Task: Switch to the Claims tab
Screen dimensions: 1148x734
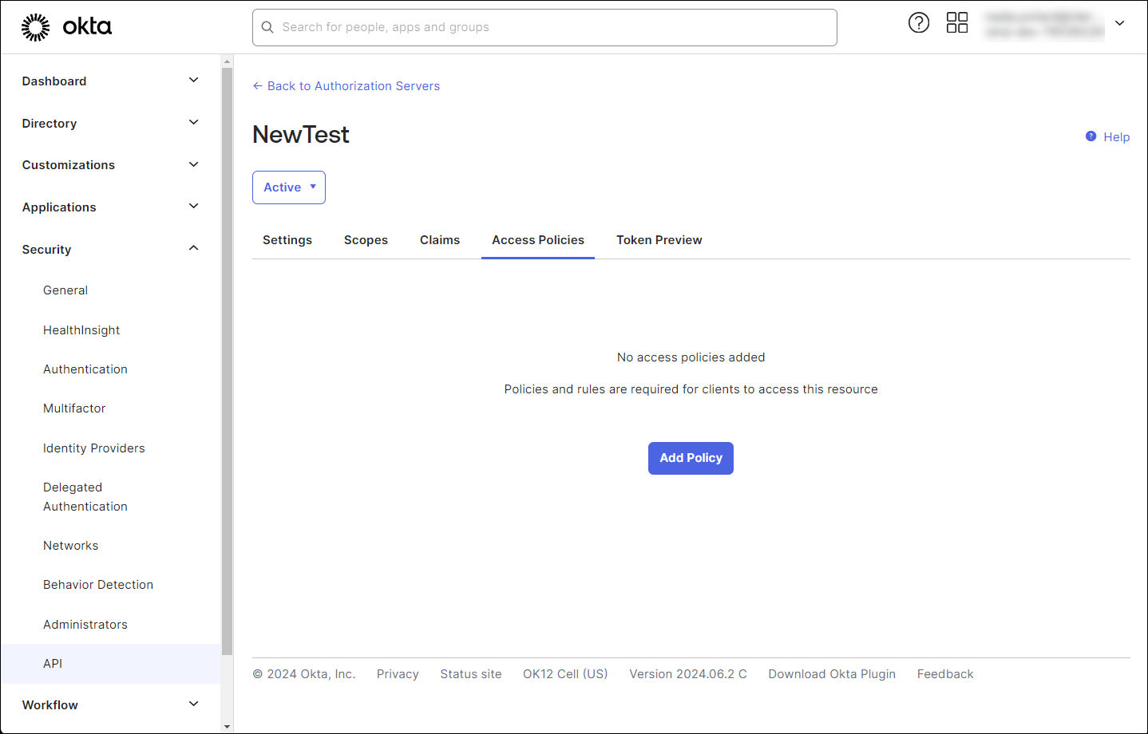Action: tap(440, 240)
